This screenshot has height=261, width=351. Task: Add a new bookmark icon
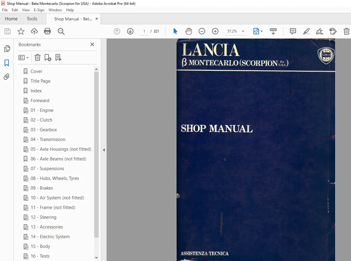click(48, 57)
